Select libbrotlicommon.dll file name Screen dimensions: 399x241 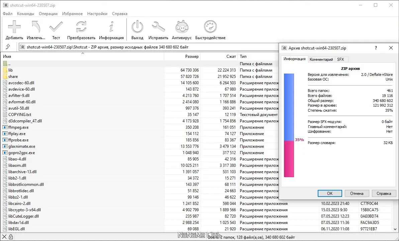point(26,185)
